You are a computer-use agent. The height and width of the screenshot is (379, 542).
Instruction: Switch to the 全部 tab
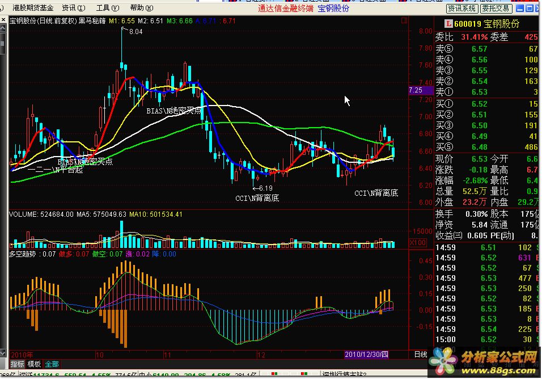click(52, 364)
